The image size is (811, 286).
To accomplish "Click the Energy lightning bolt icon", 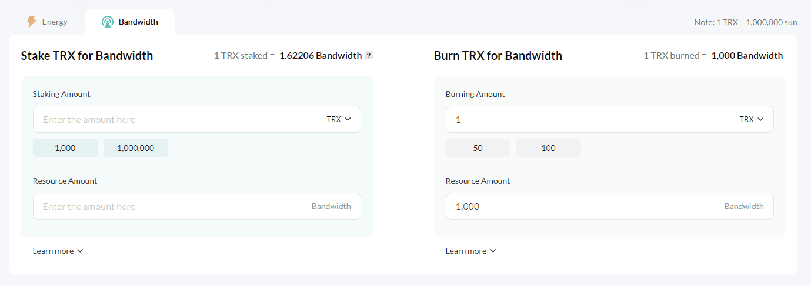I will [32, 22].
